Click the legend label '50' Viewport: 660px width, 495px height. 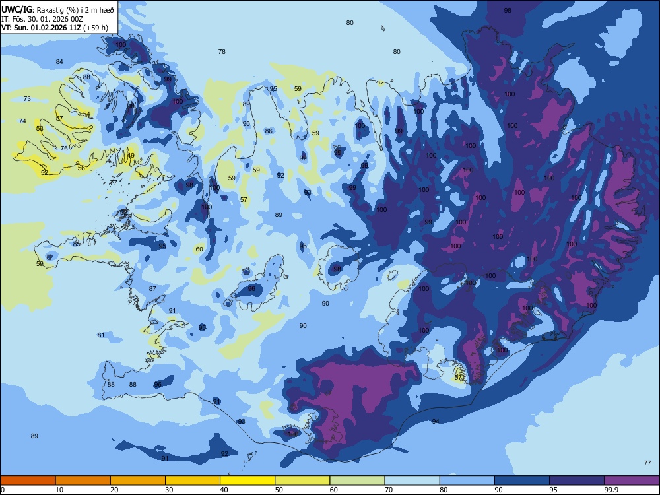tap(279, 490)
